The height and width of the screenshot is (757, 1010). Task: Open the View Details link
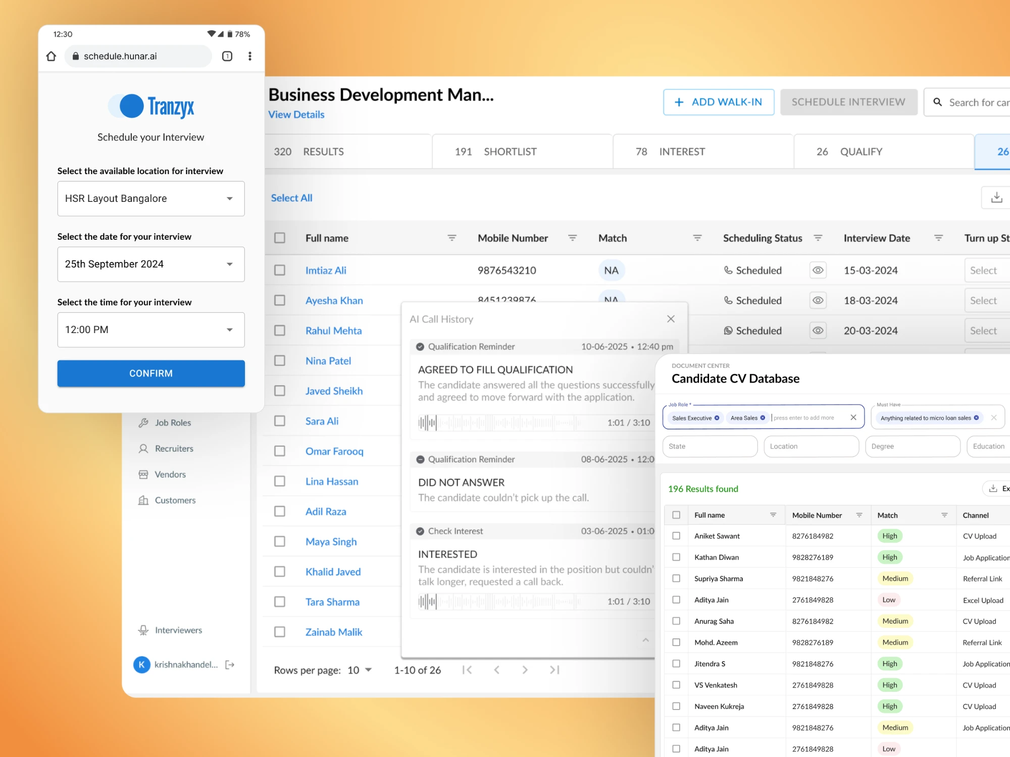click(x=296, y=115)
